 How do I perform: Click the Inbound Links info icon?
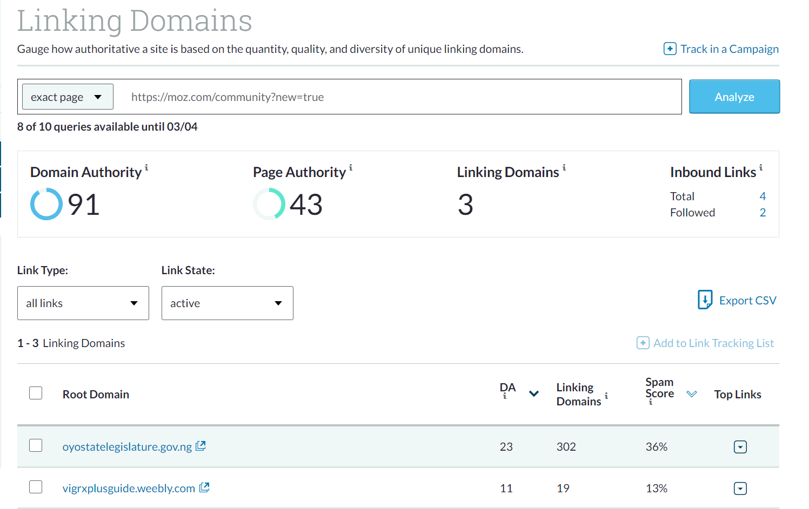[x=761, y=168]
